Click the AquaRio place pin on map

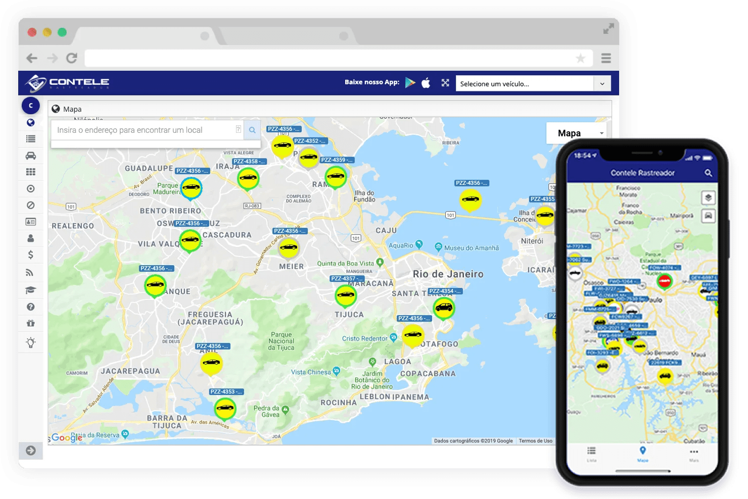click(x=419, y=245)
